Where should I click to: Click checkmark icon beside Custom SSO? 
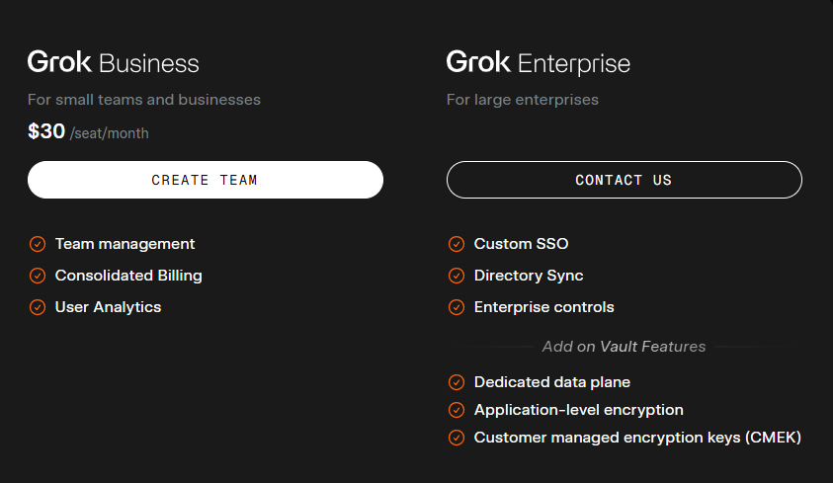click(457, 244)
